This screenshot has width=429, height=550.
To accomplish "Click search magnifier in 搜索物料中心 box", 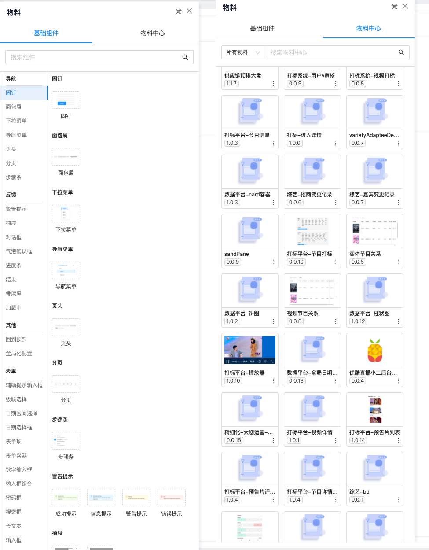I will pyautogui.click(x=401, y=52).
